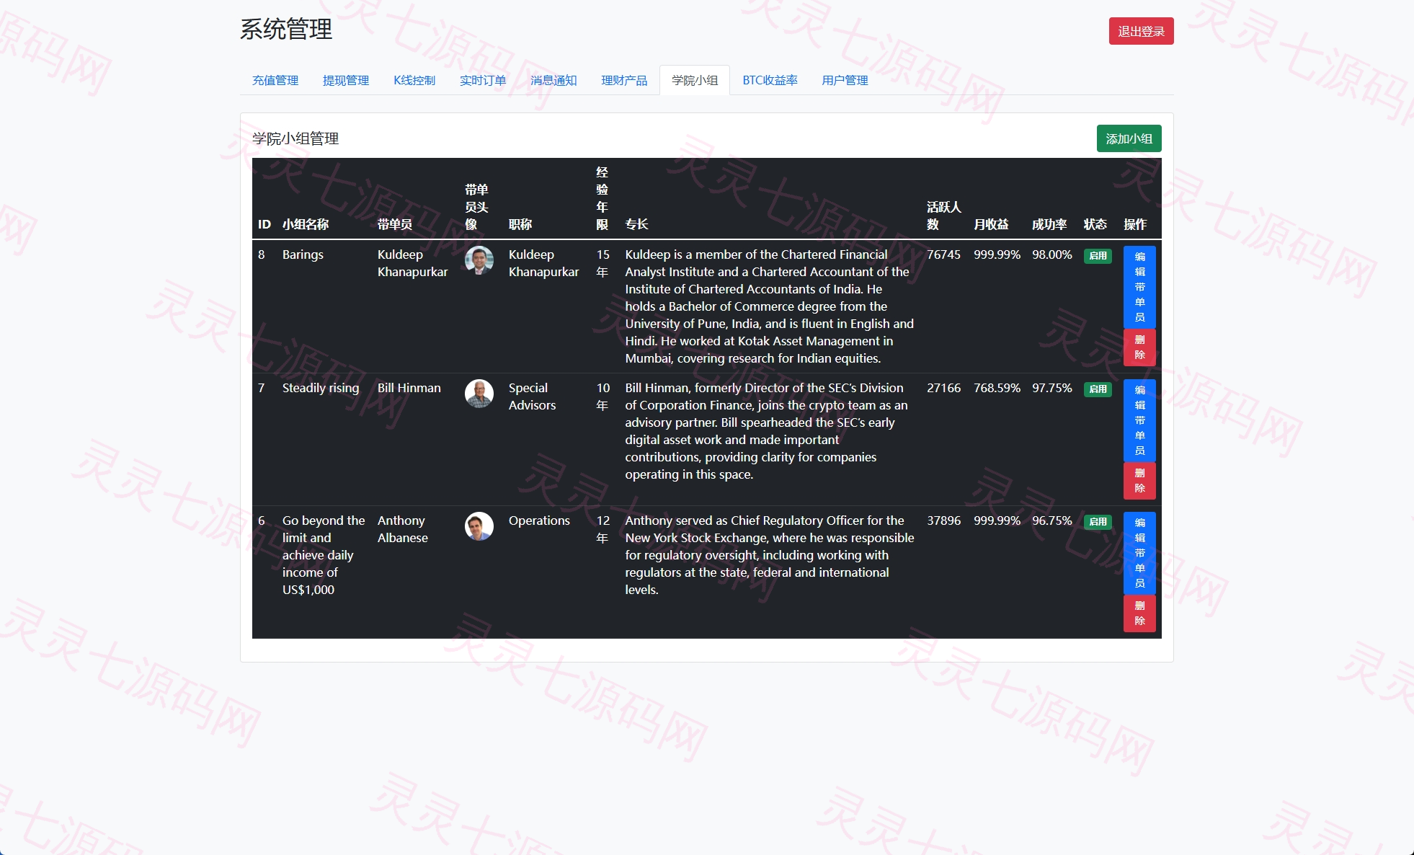Image resolution: width=1414 pixels, height=855 pixels.
Task: Edit trader for Barings group
Action: pyautogui.click(x=1139, y=287)
